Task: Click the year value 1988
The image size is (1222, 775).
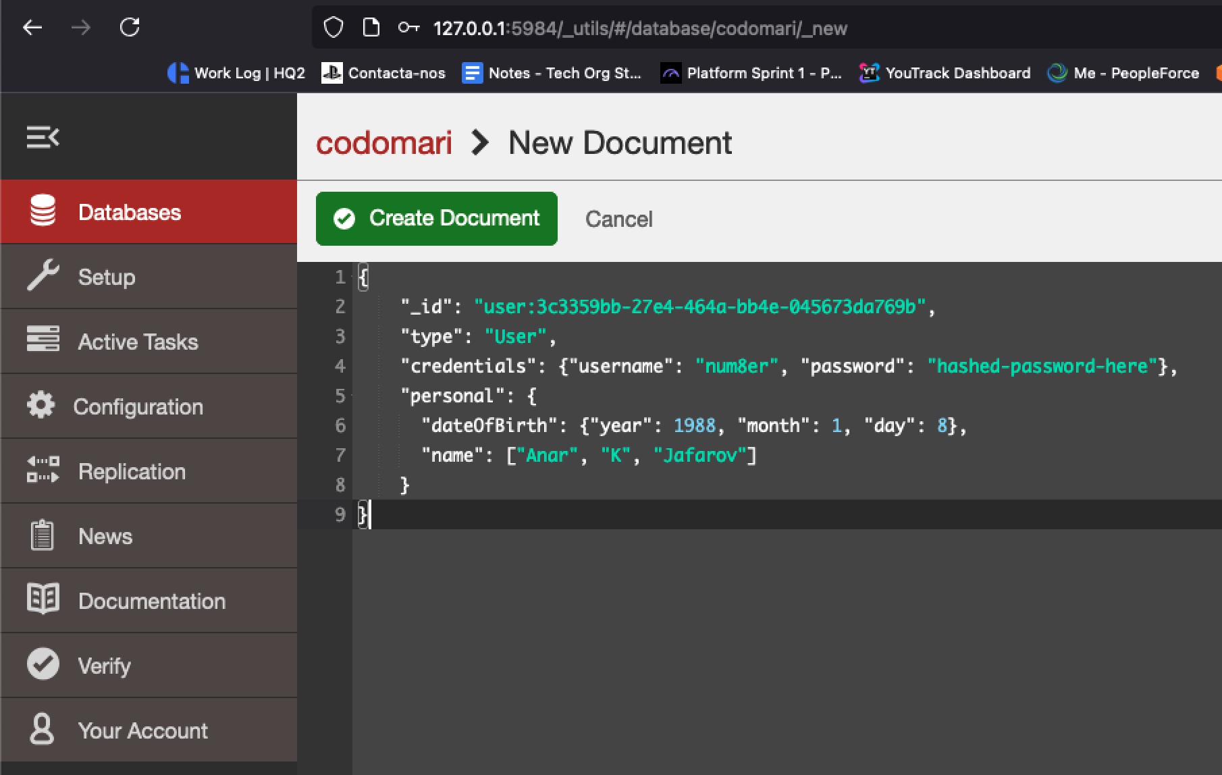Action: pos(694,425)
